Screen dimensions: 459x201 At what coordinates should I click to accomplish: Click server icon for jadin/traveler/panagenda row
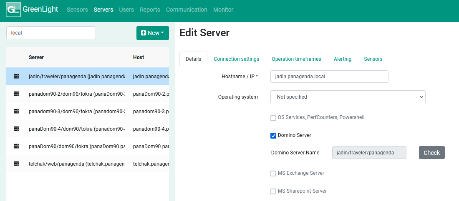pos(16,76)
